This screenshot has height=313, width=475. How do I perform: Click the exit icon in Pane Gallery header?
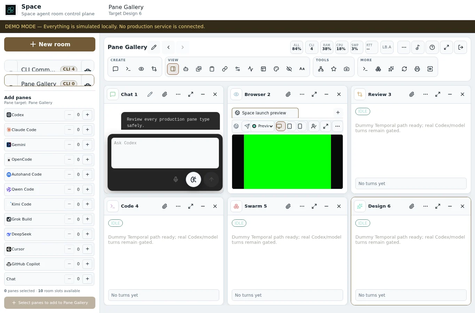pos(461,47)
